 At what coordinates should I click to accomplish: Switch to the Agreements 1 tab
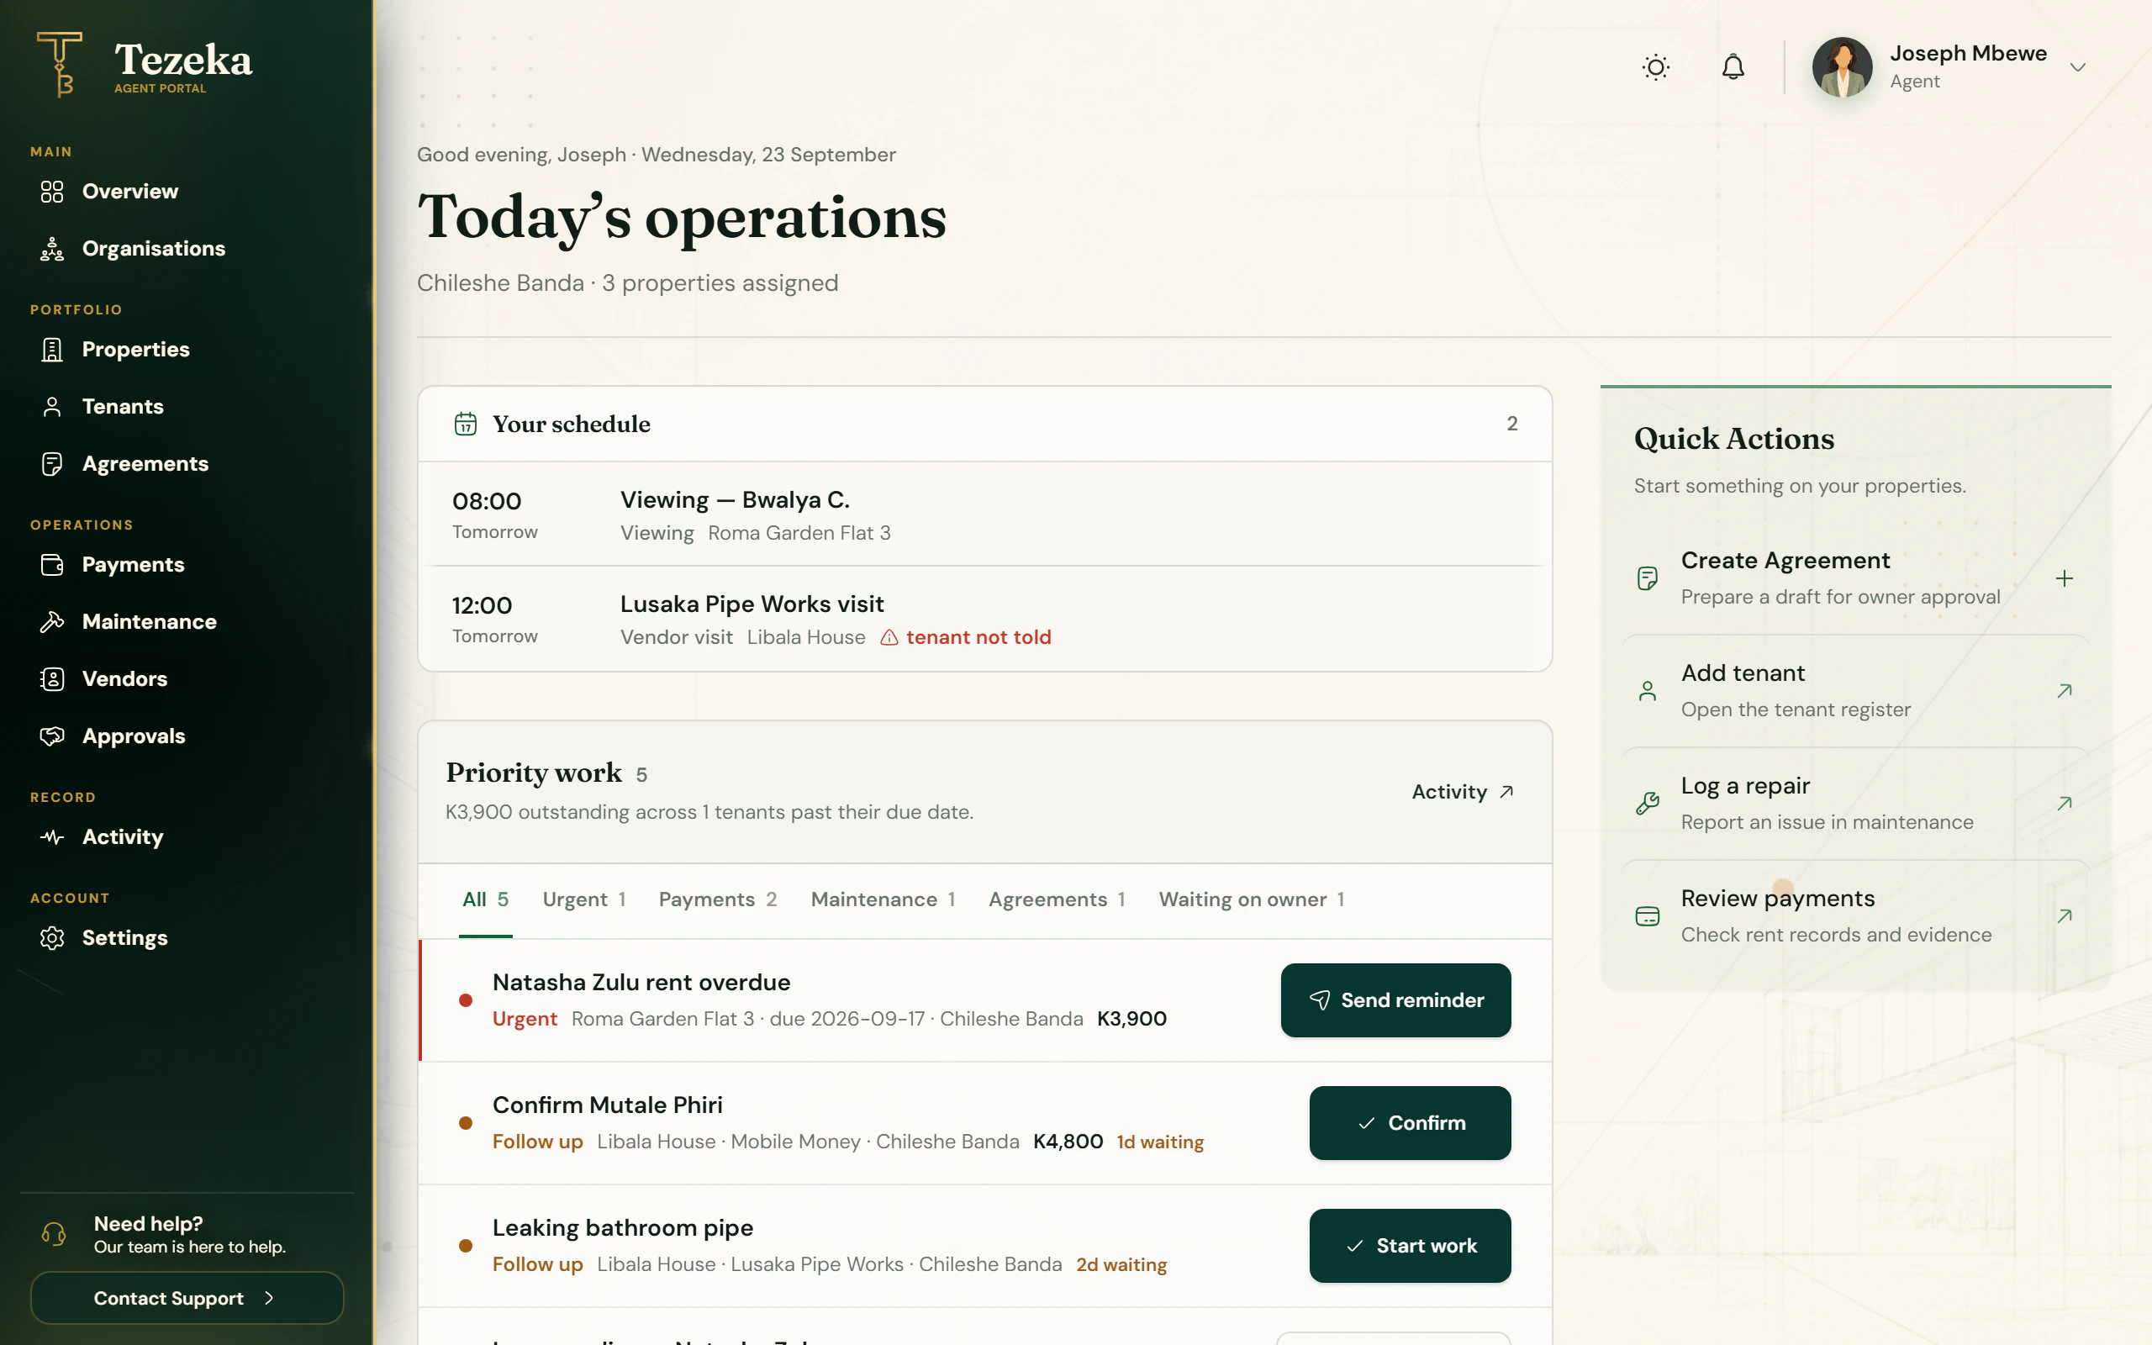1058,899
